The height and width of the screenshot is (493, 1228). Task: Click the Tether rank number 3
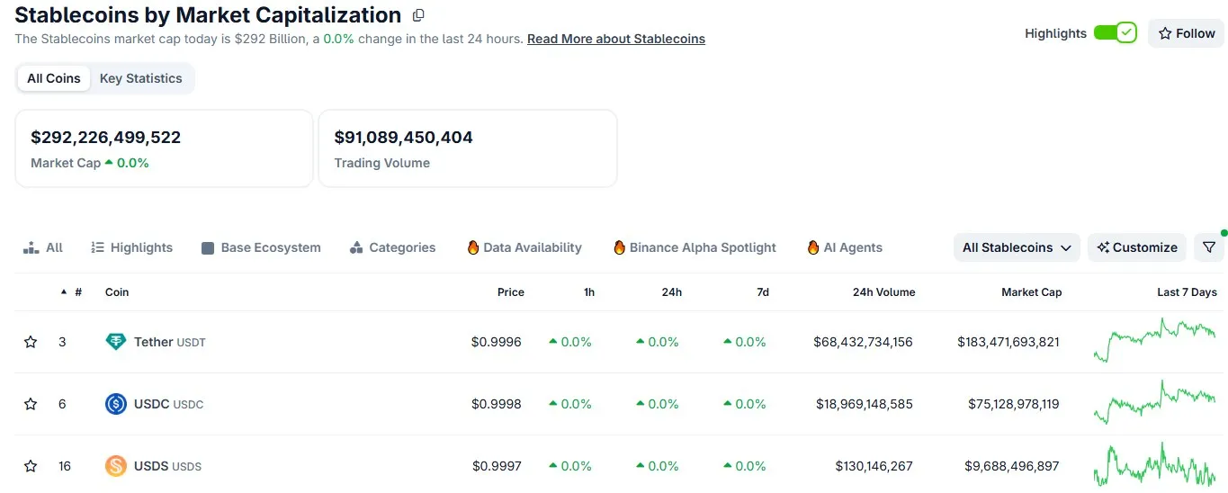coord(62,342)
